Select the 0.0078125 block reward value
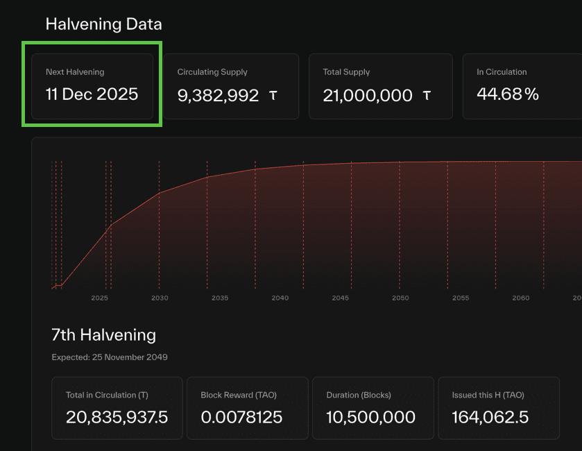582x451 pixels. click(241, 417)
